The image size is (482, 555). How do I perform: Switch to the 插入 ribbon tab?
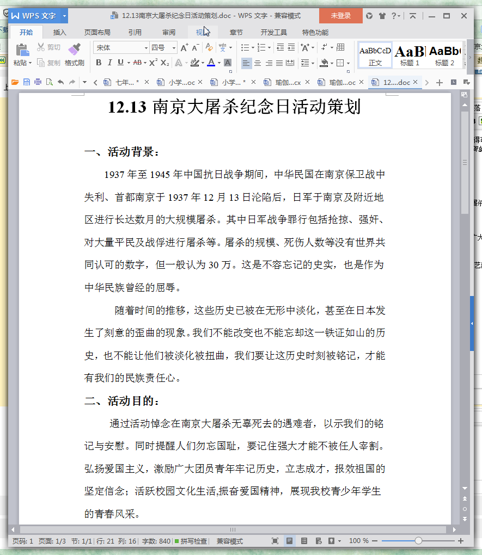59,33
